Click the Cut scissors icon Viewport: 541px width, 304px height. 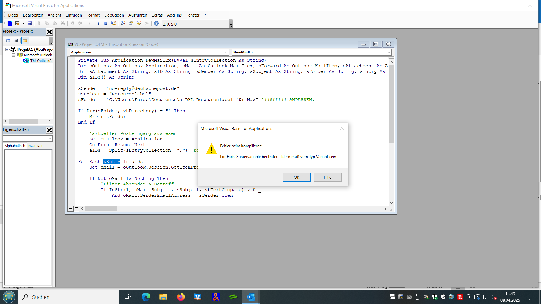point(39,24)
